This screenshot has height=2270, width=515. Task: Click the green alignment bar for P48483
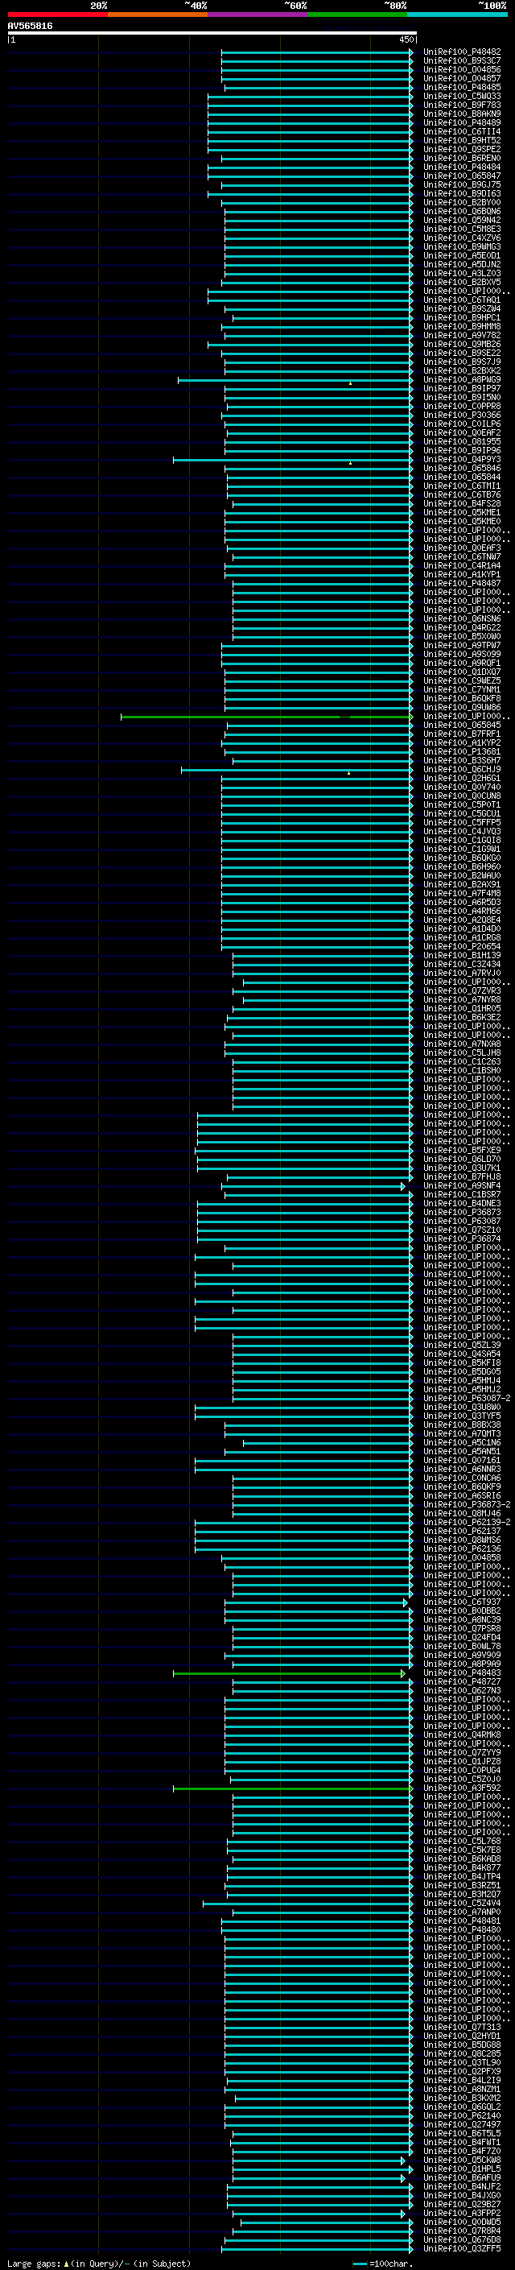click(x=289, y=1673)
